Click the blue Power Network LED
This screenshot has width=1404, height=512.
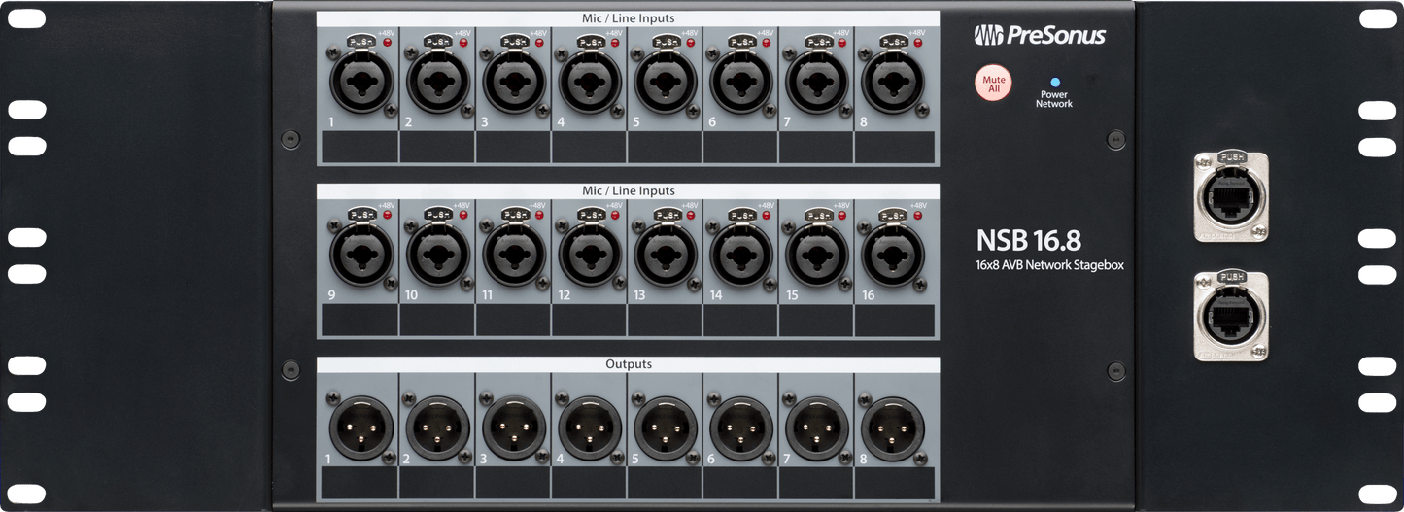[1055, 84]
